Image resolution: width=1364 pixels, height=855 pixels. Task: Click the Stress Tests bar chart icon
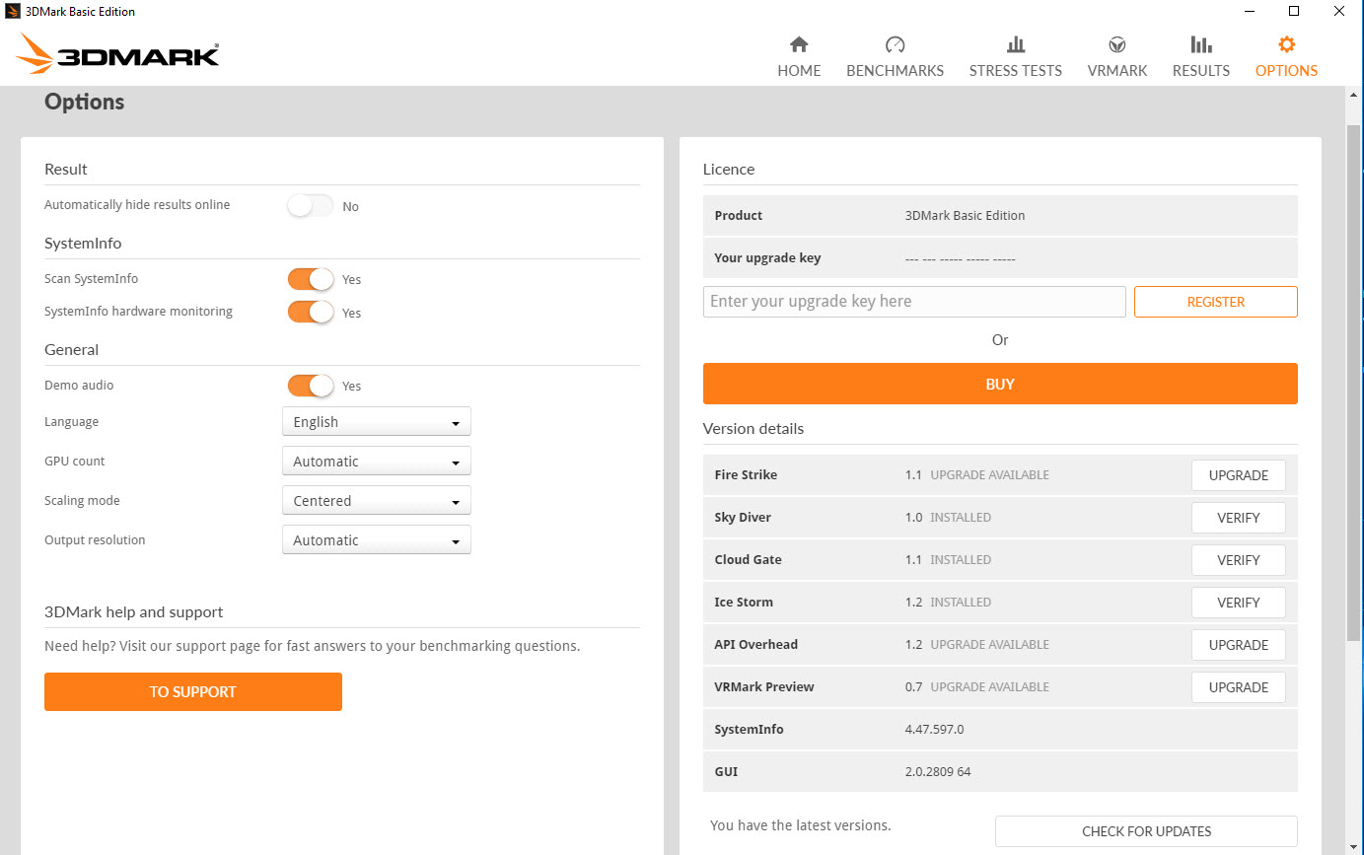[1015, 44]
